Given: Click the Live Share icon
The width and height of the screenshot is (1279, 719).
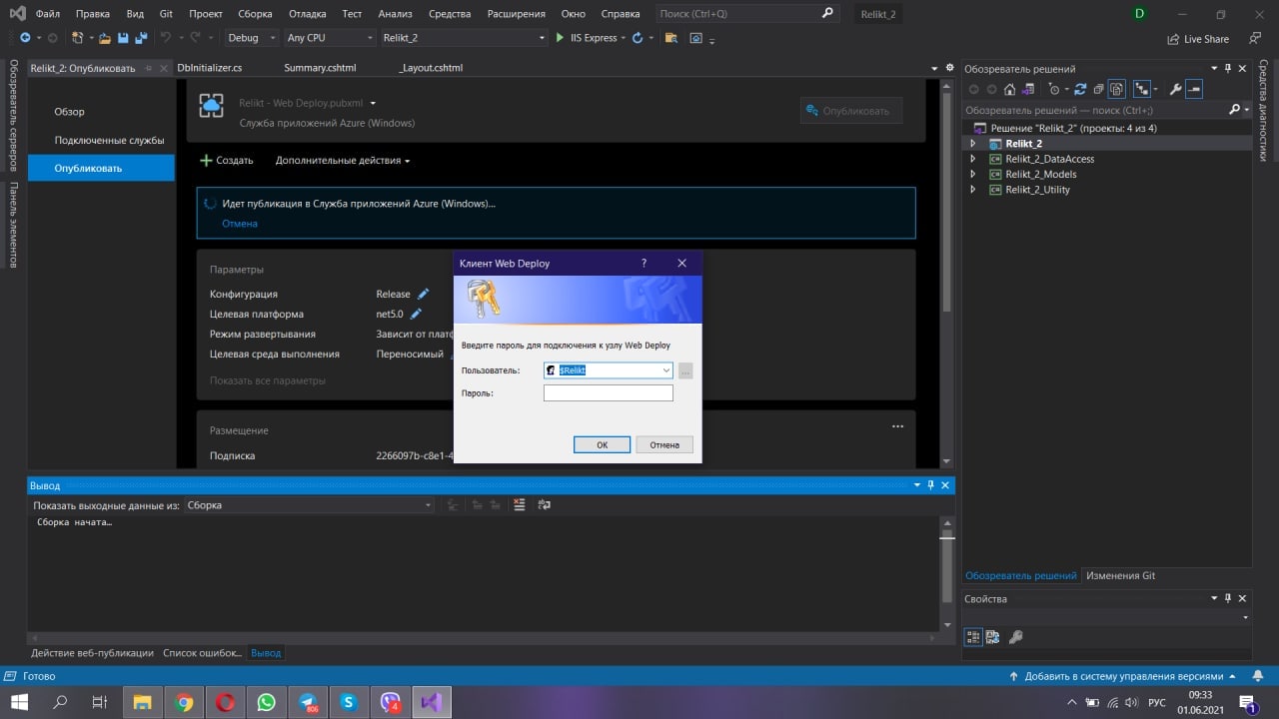Looking at the screenshot, I should (1174, 39).
